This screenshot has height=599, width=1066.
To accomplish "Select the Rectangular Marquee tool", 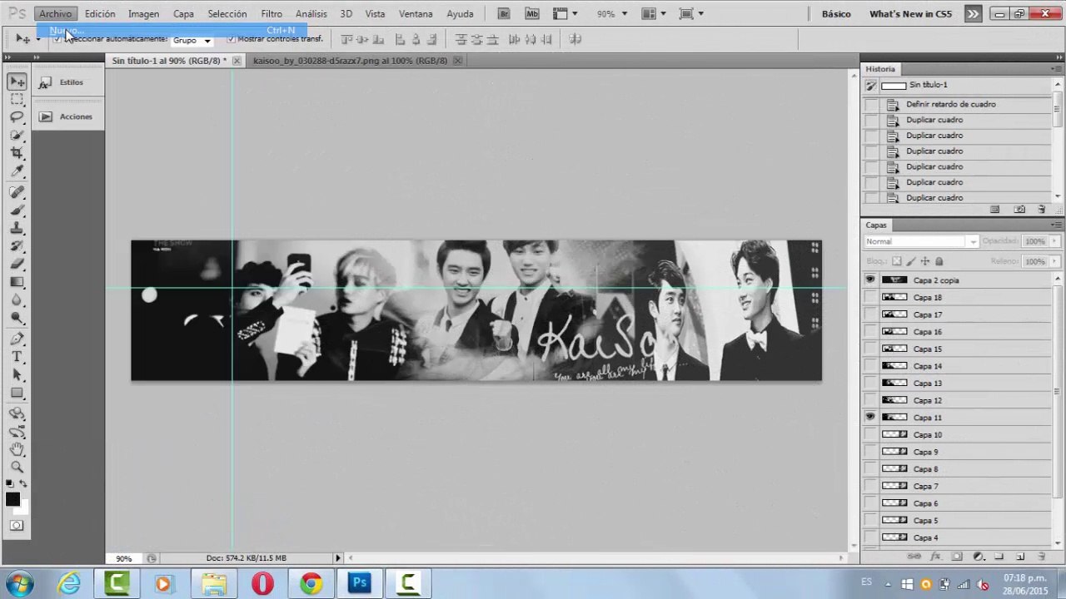I will (x=17, y=99).
